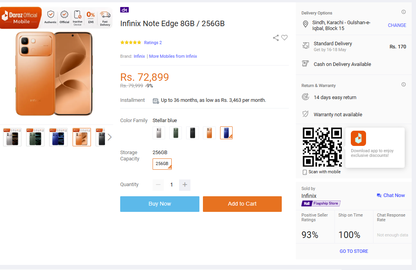The height and width of the screenshot is (270, 416).
Task: Click the installment calendar icon
Action: pyautogui.click(x=156, y=101)
